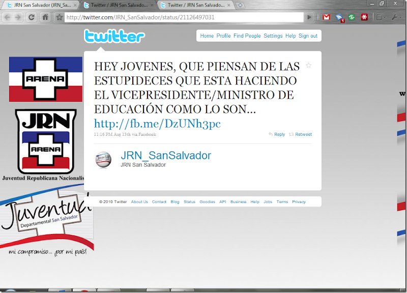Open the fb.me/DzUNh3pc link in tweet

[157, 124]
